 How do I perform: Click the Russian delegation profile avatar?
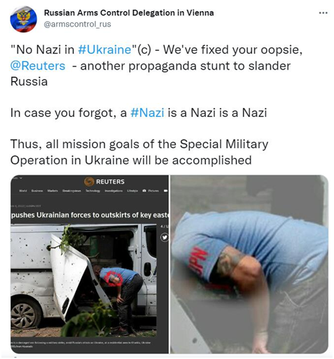click(x=24, y=19)
